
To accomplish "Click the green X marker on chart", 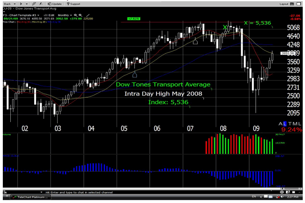I will point(225,27).
